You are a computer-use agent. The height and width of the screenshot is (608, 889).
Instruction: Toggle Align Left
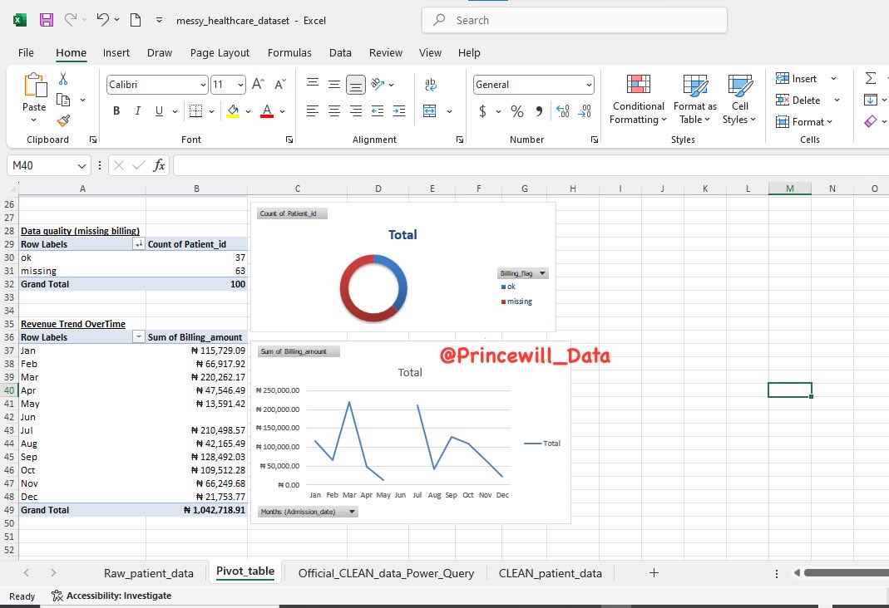pos(313,111)
